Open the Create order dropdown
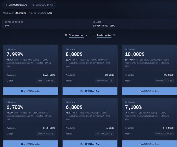 76,35
